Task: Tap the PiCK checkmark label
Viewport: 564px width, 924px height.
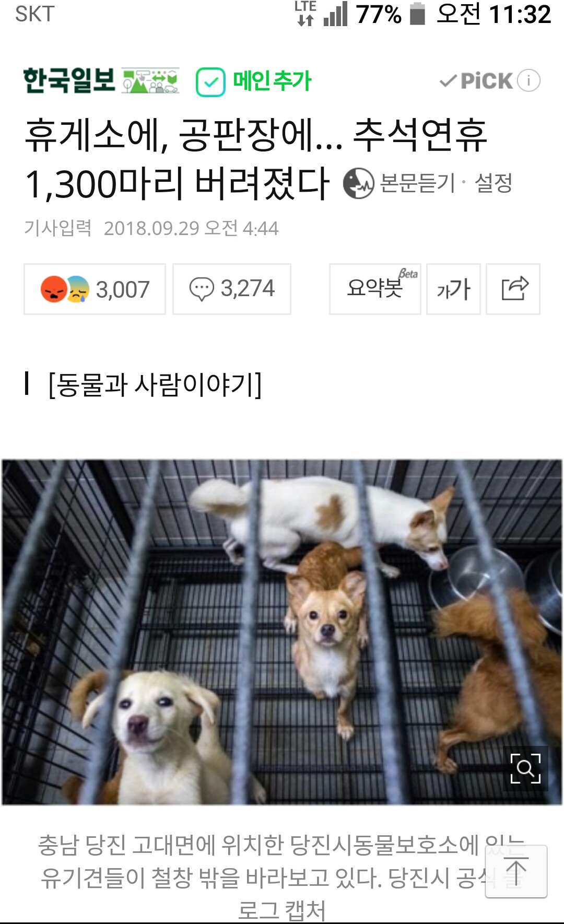Action: point(475,81)
